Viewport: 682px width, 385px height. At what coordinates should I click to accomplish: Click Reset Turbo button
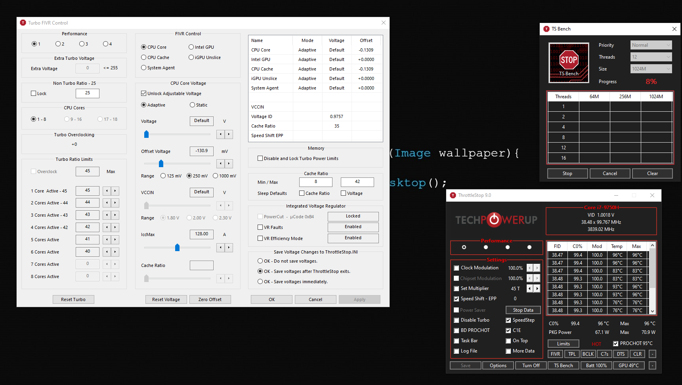73,299
